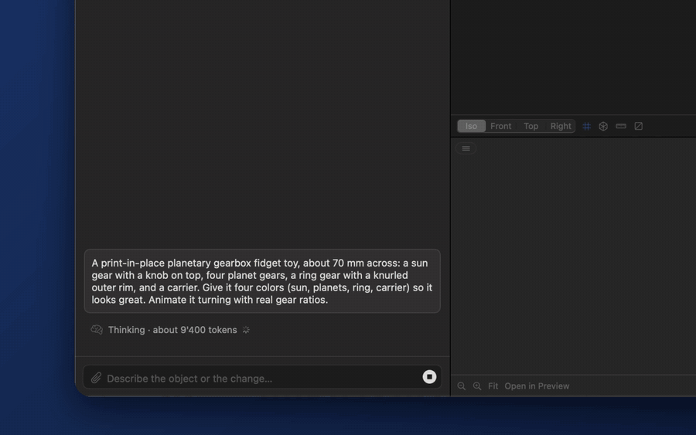
Task: Switch to the Right view tab
Action: point(561,127)
